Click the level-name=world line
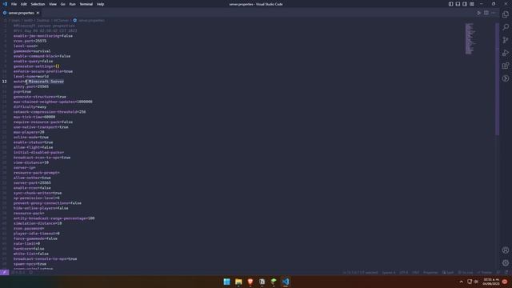512x288 pixels. point(31,77)
